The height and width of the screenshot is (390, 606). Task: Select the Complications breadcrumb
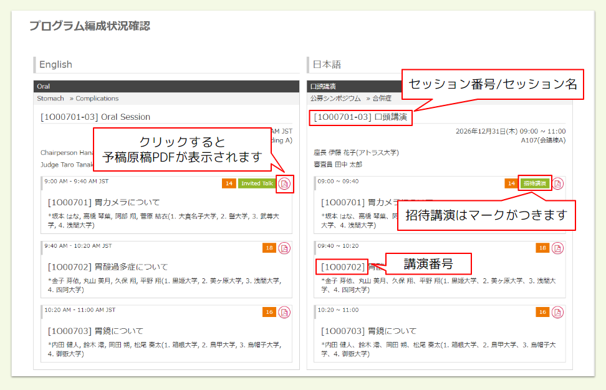(x=97, y=99)
